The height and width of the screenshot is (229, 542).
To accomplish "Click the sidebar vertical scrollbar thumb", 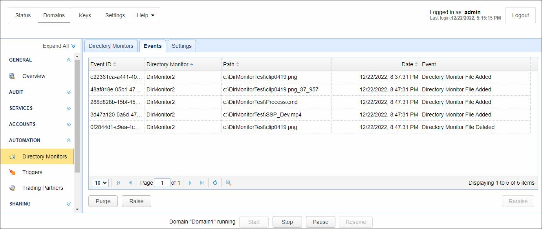I will [77, 116].
